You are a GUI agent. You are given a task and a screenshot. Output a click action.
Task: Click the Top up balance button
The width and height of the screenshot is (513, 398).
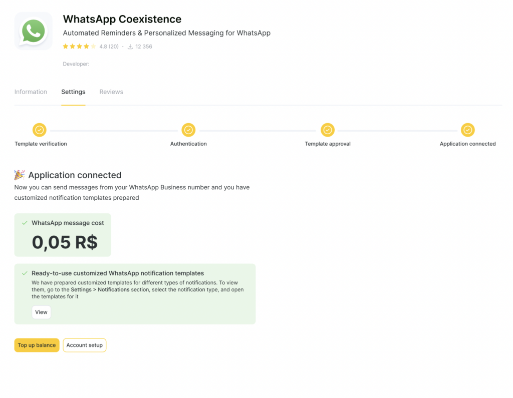coord(37,345)
